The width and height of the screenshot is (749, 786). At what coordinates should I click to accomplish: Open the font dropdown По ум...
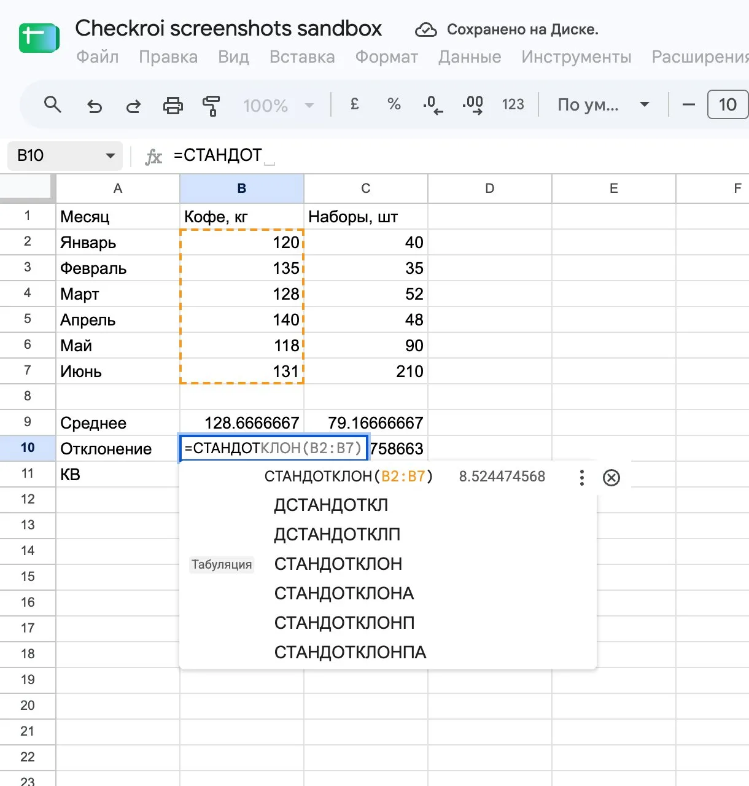click(603, 105)
